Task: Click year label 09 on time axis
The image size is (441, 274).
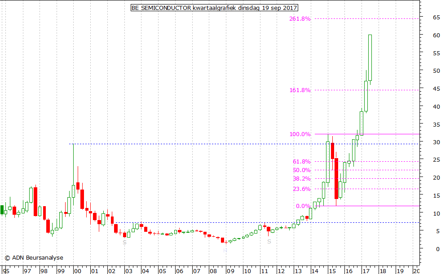Action: coord(230,271)
